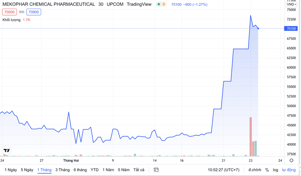Toggle percent scale mode
The height and width of the screenshot is (176, 301).
[x=267, y=170]
